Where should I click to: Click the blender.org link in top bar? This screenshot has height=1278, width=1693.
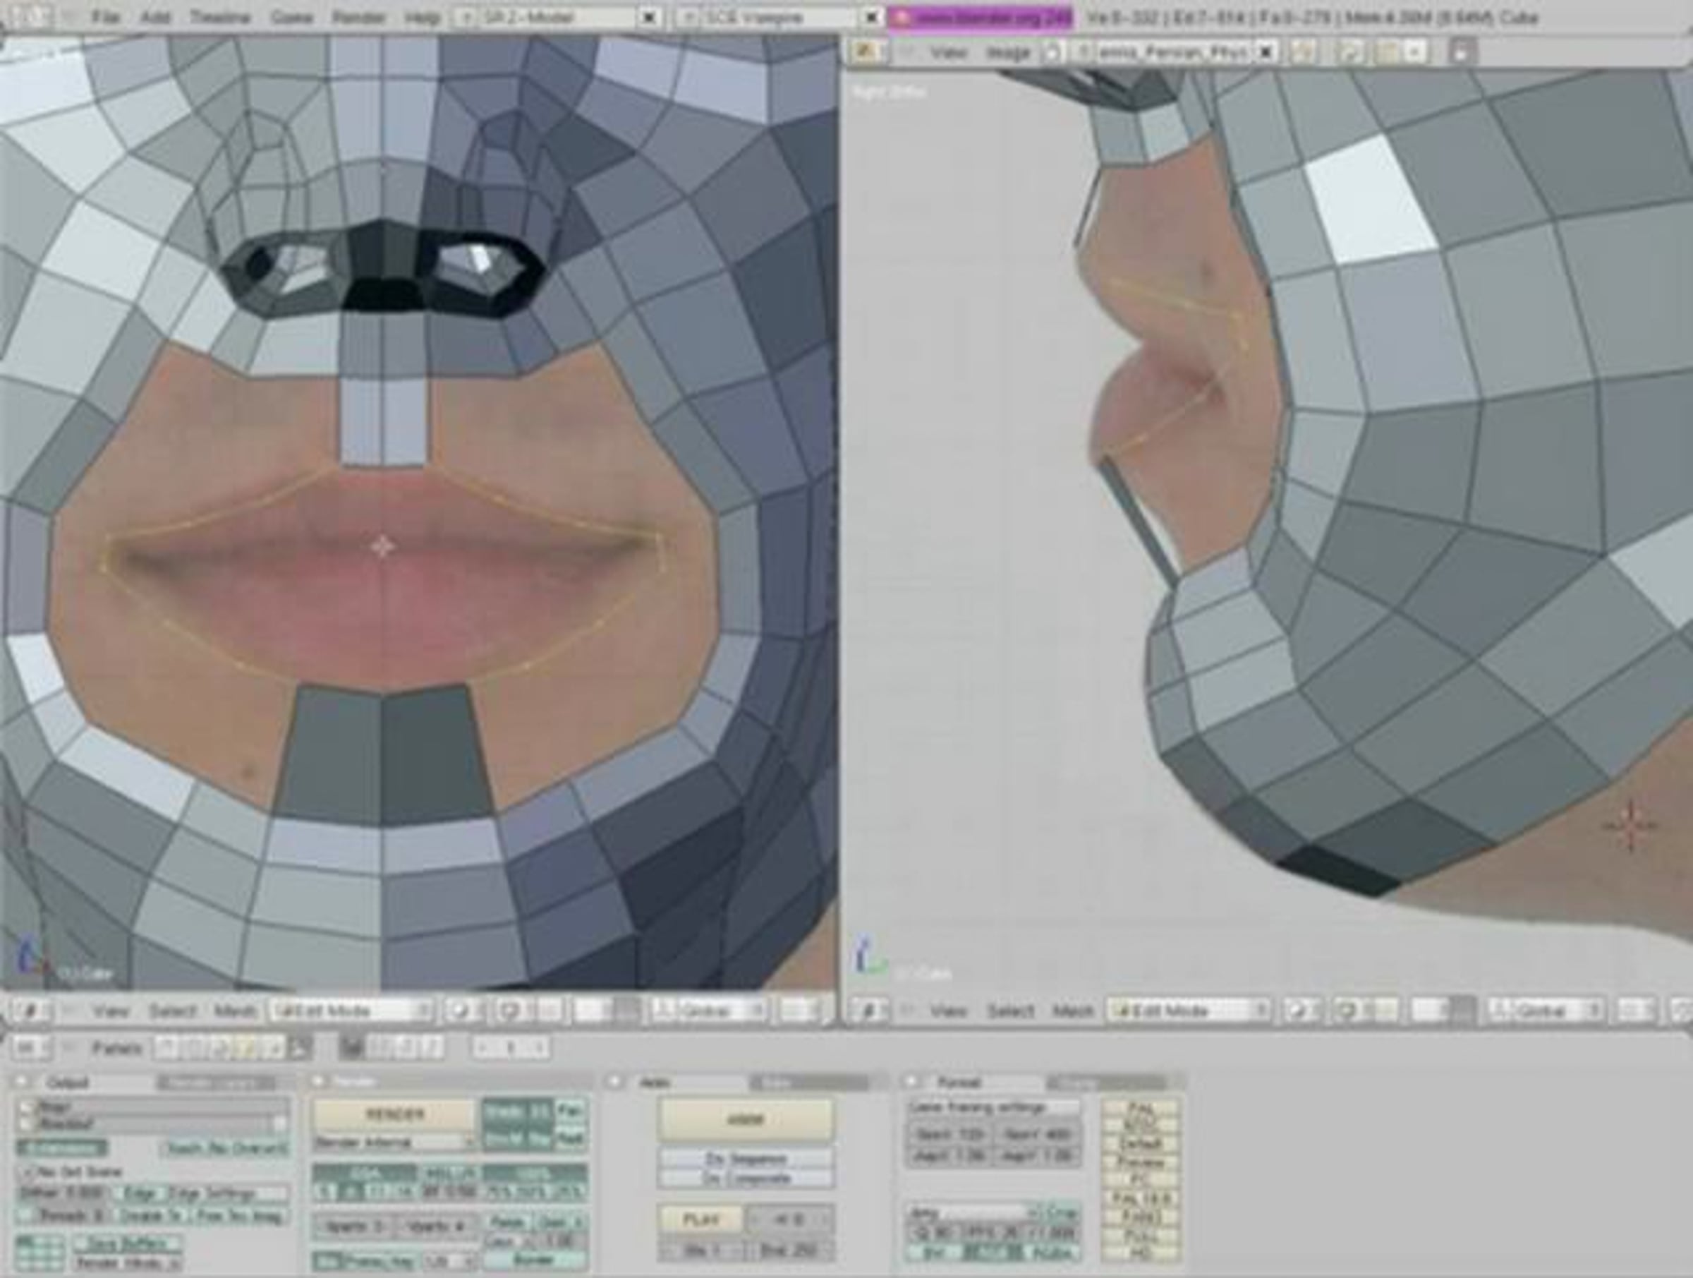pyautogui.click(x=980, y=17)
